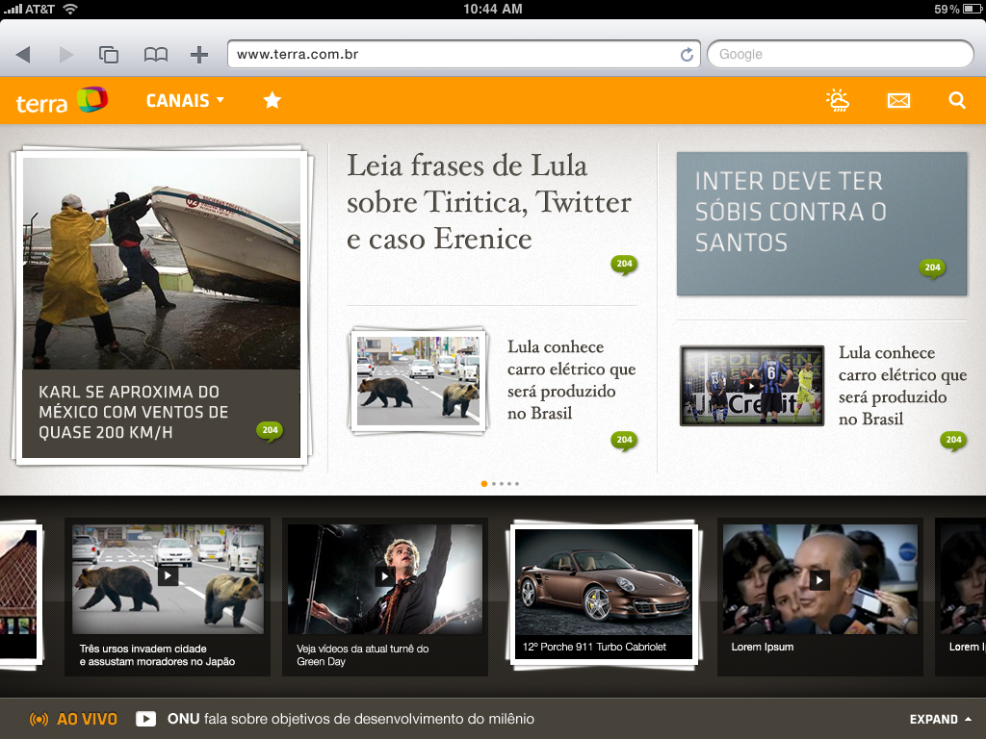Tap the favorites star icon
Screen dimensions: 986x739
pos(272,100)
